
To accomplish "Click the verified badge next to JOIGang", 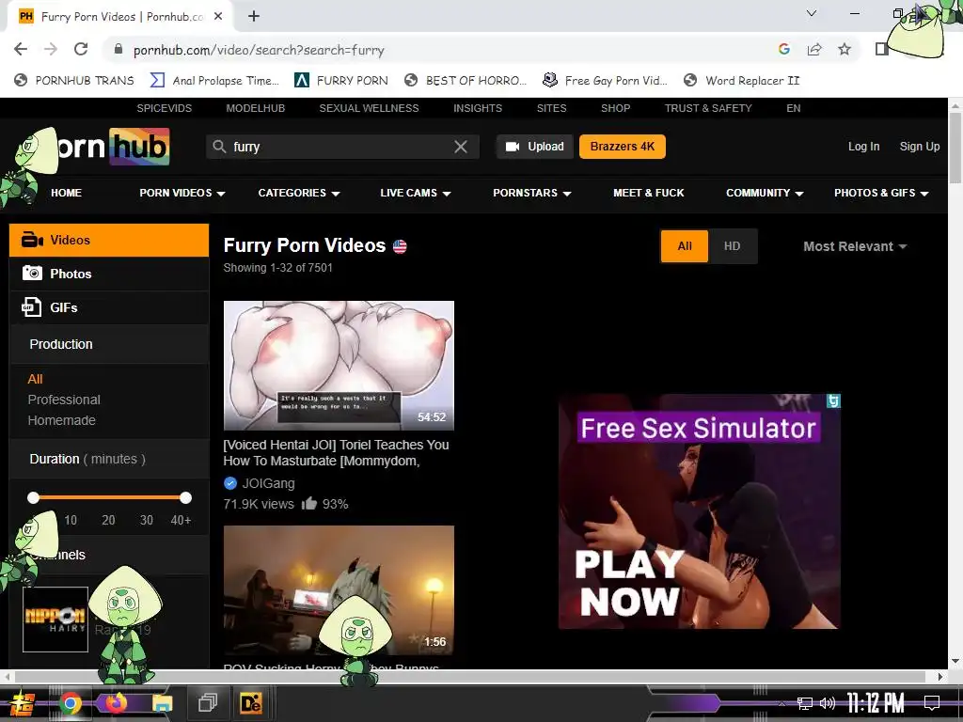I will click(x=230, y=483).
